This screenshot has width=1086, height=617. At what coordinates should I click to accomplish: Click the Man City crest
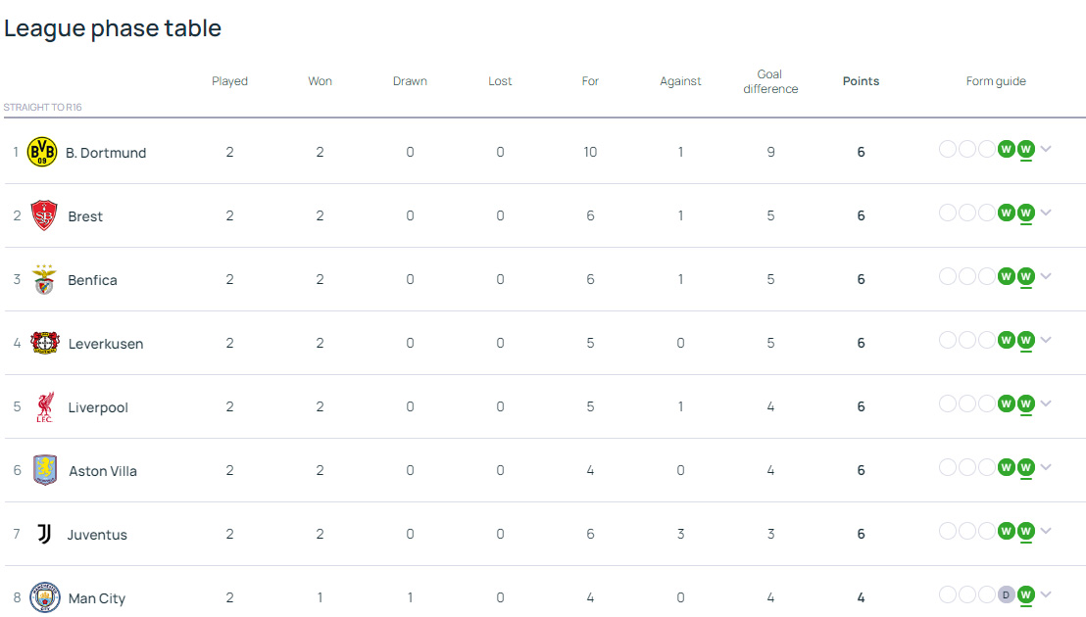44,597
